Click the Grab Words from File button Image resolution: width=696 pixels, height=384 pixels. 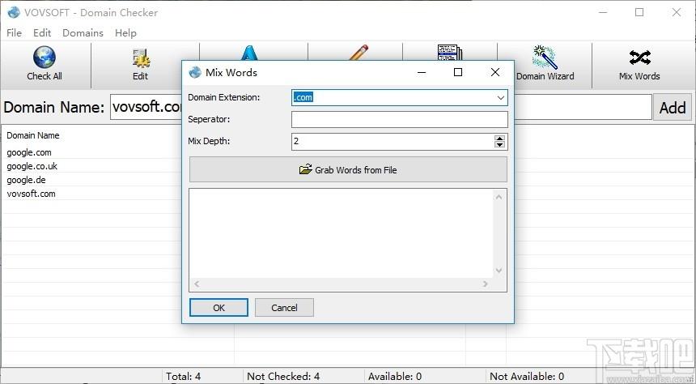click(348, 169)
